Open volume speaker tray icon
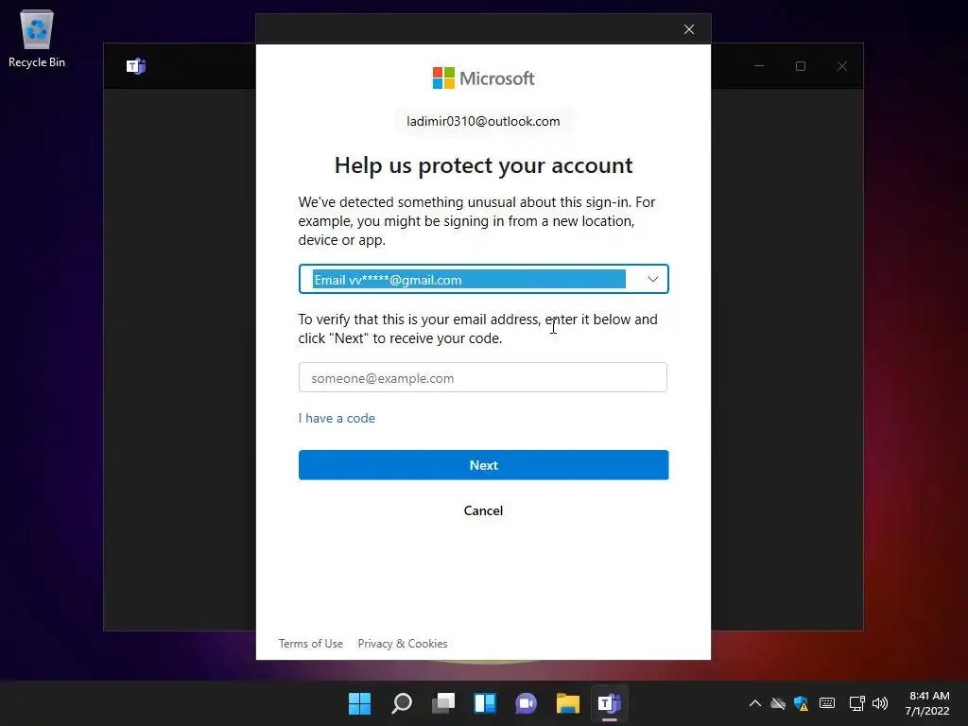 tap(880, 703)
